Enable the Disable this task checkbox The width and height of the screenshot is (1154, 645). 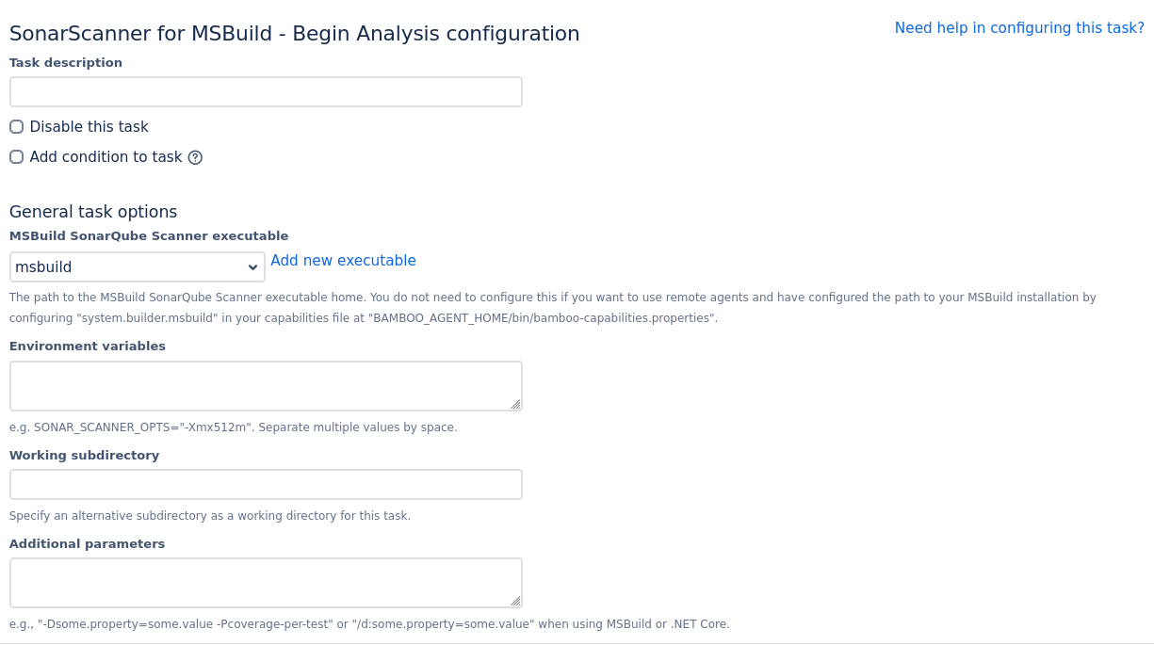(17, 127)
